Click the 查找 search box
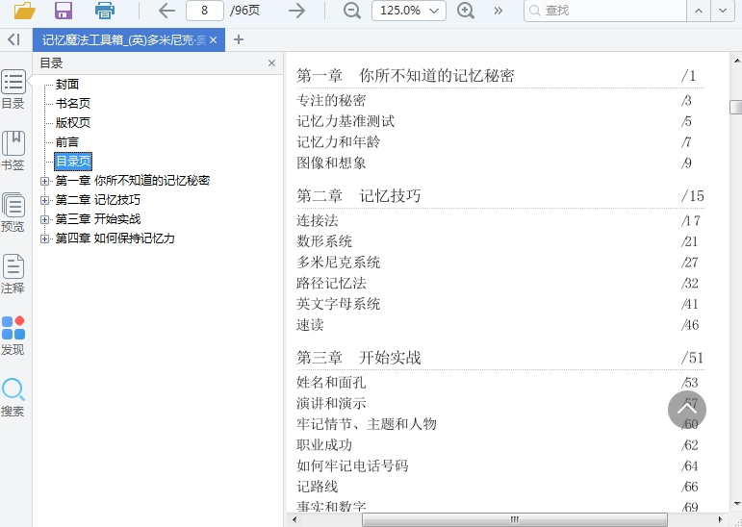The height and width of the screenshot is (527, 742). 605,11
